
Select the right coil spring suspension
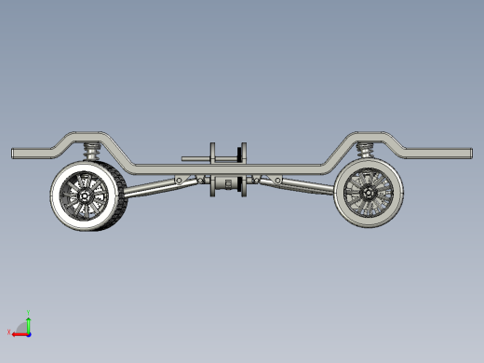pos(365,151)
